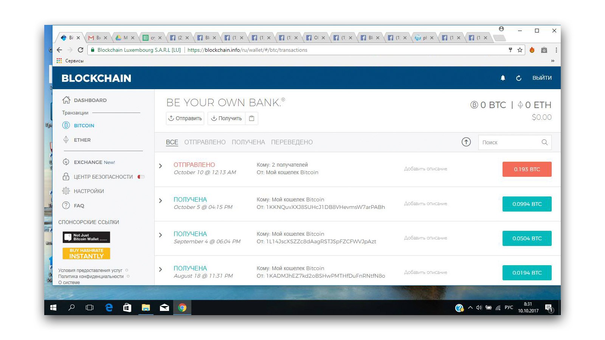
Task: Select the ОТПРАВЛЕНО tab
Action: [205, 142]
